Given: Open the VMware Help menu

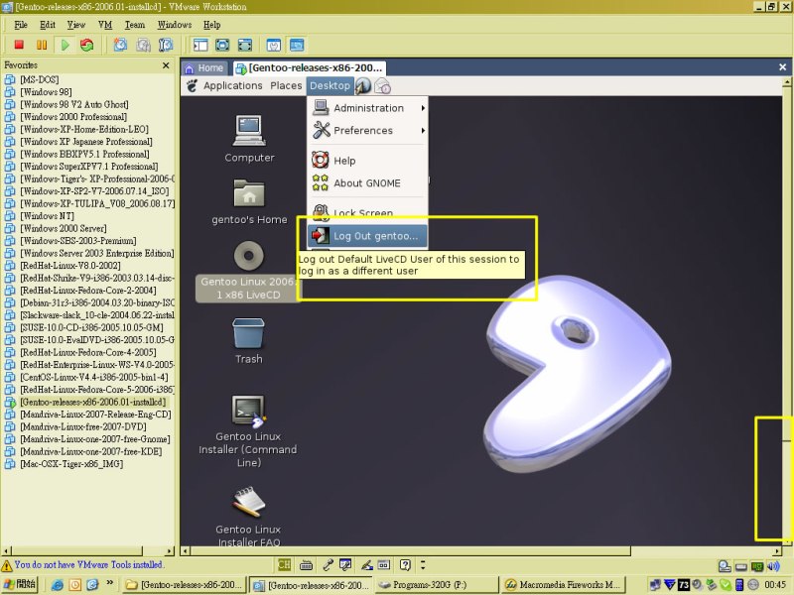Looking at the screenshot, I should (x=211, y=24).
